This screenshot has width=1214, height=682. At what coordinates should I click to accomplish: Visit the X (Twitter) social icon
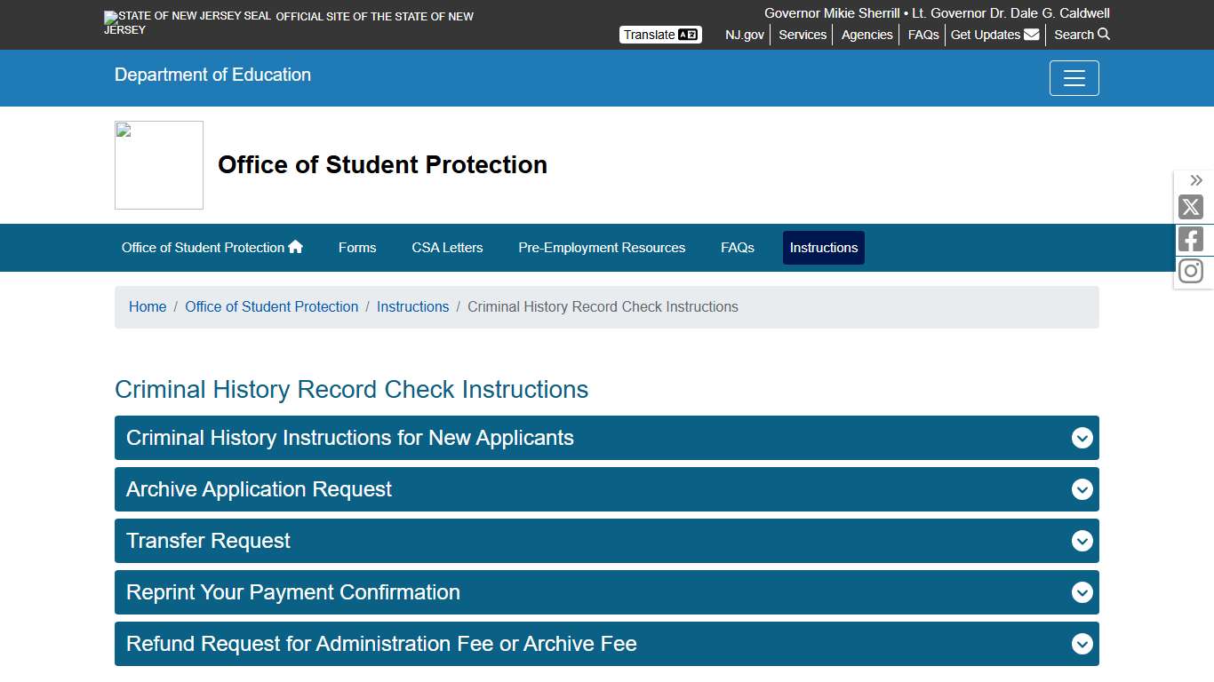click(x=1190, y=207)
